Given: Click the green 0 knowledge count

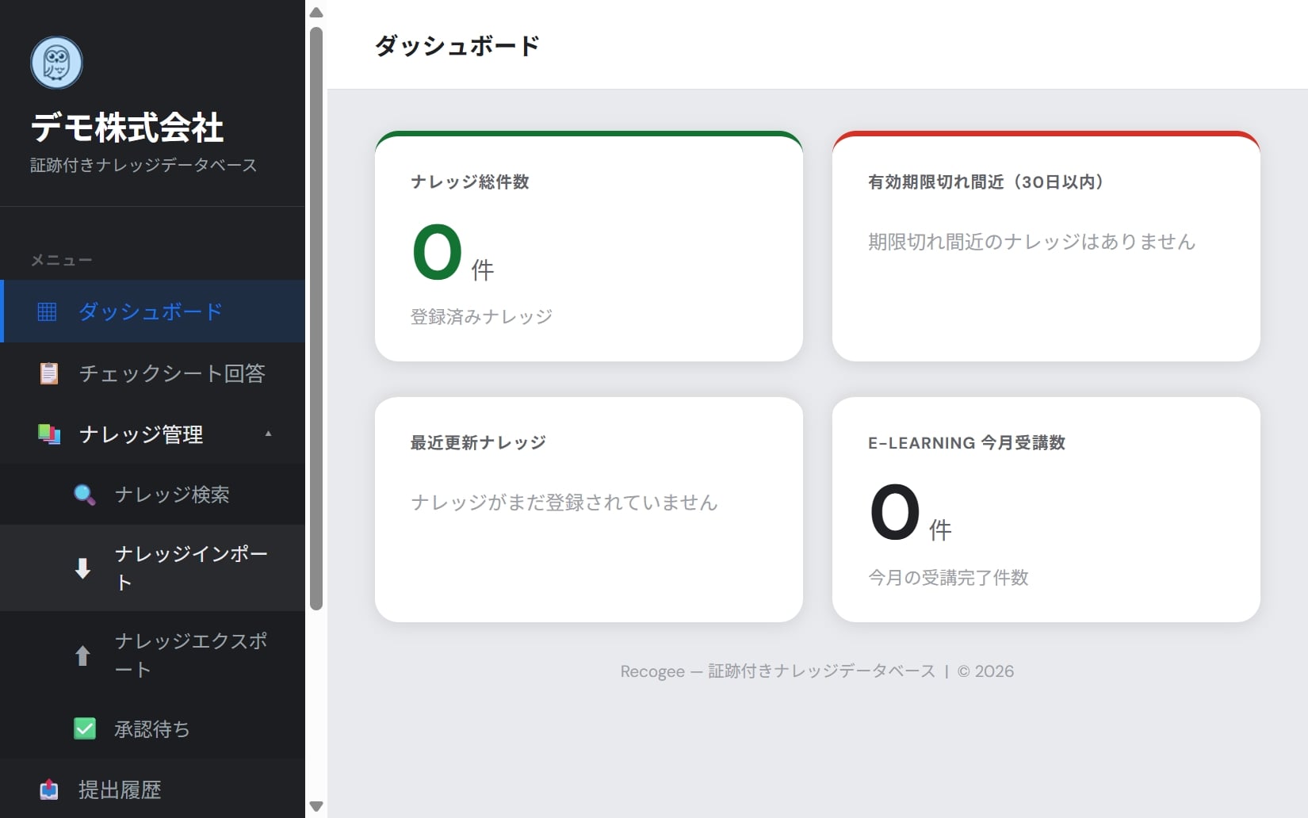Looking at the screenshot, I should (437, 252).
